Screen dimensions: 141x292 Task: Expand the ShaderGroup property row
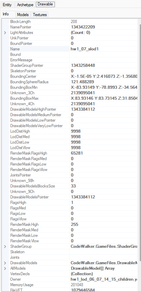click(5, 246)
